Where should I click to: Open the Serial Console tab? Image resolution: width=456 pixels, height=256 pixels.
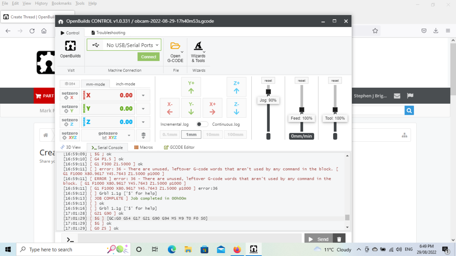point(107,148)
